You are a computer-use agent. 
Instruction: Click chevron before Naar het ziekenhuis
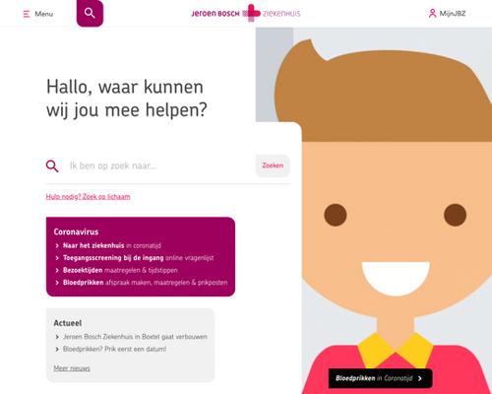(x=57, y=245)
